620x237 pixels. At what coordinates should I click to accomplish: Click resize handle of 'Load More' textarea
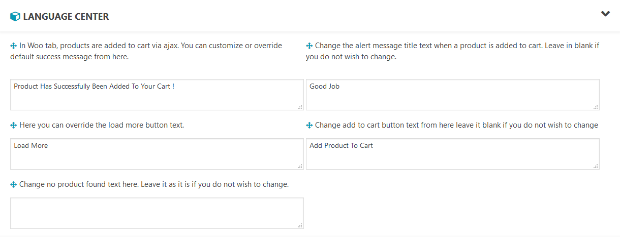tap(300, 166)
